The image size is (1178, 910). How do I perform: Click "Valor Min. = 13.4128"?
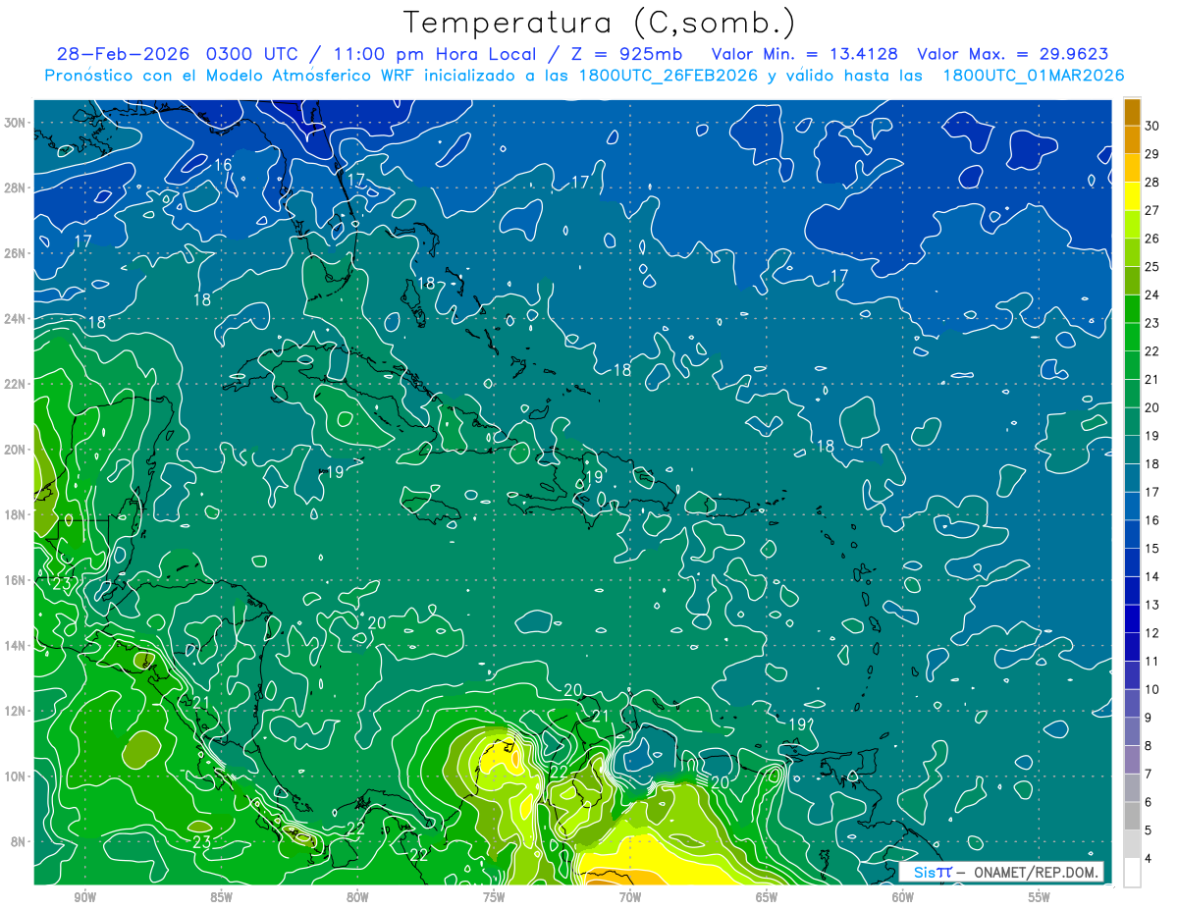click(804, 55)
